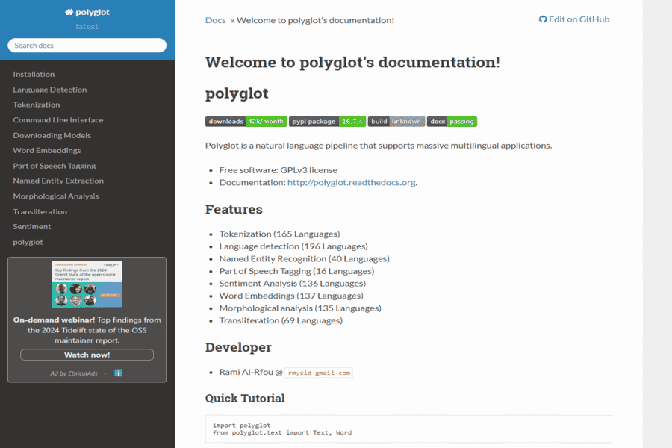Open Morphological Analysis in sidebar

coord(56,196)
